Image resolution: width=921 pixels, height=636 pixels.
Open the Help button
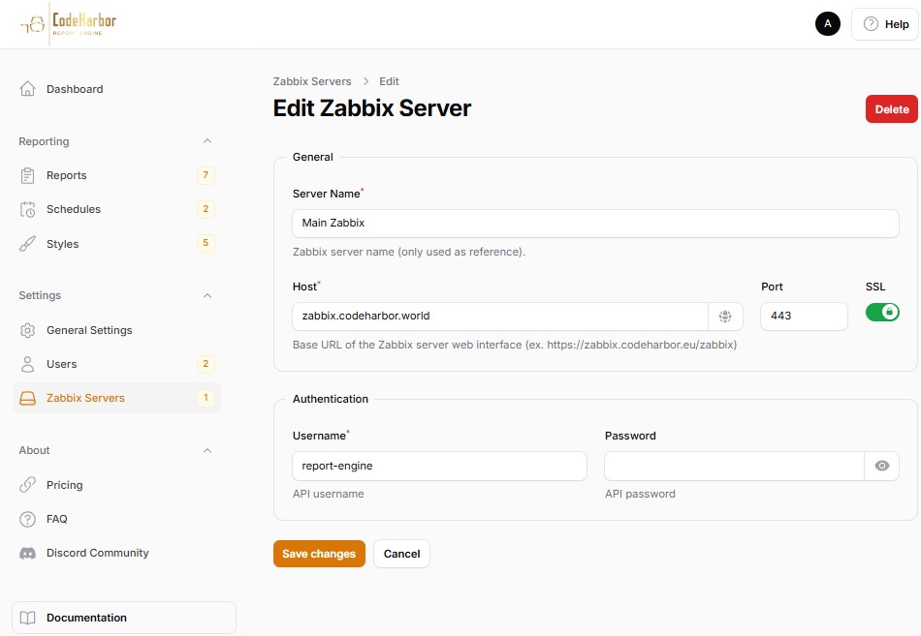click(x=885, y=24)
